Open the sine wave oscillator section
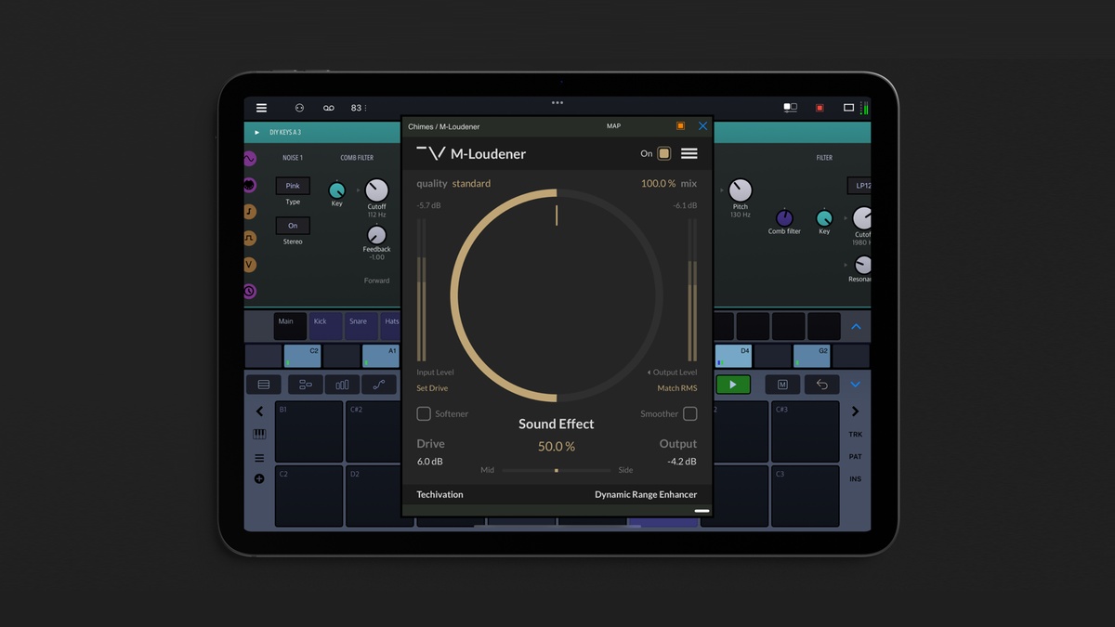Image resolution: width=1115 pixels, height=627 pixels. [x=249, y=159]
